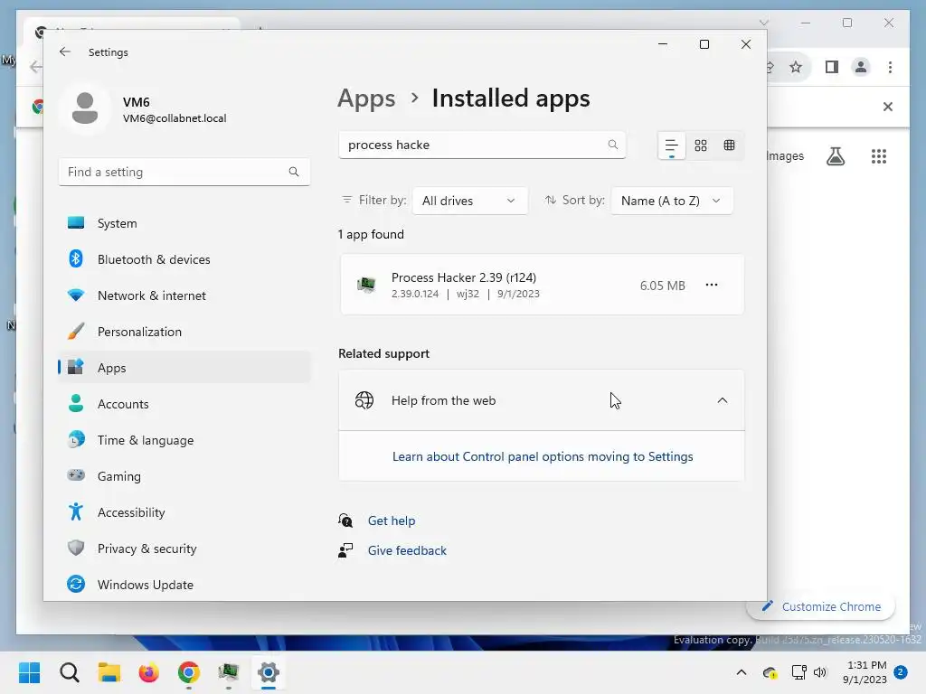Open Bluetooth & devices settings
The width and height of the screenshot is (926, 694).
click(184, 259)
